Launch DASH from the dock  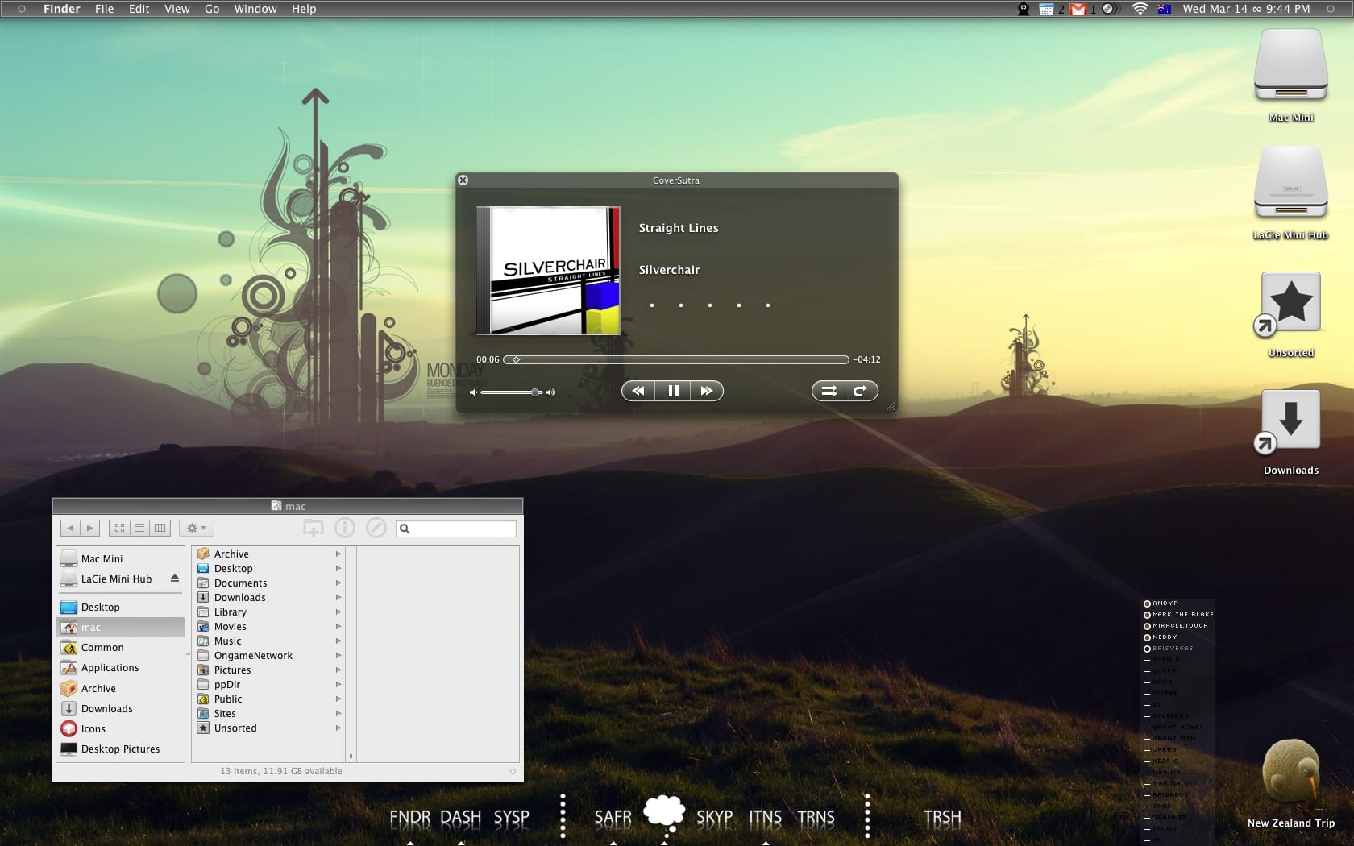click(x=461, y=818)
